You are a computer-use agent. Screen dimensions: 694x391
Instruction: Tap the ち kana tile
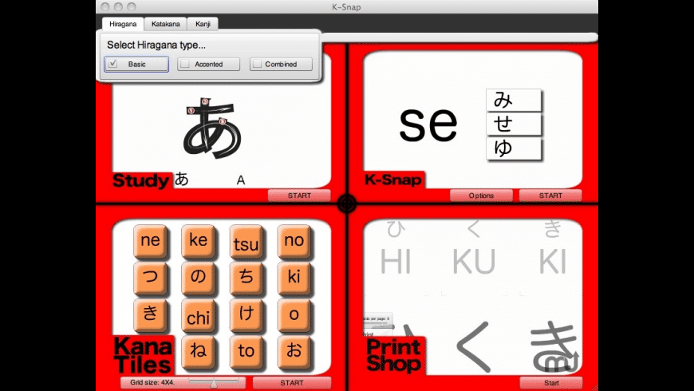point(246,278)
